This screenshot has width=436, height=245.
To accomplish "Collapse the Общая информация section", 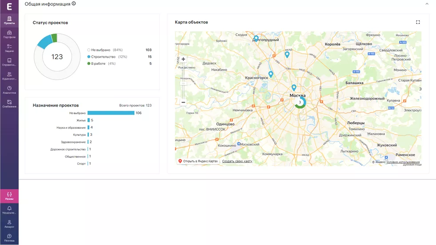I will [427, 4].
